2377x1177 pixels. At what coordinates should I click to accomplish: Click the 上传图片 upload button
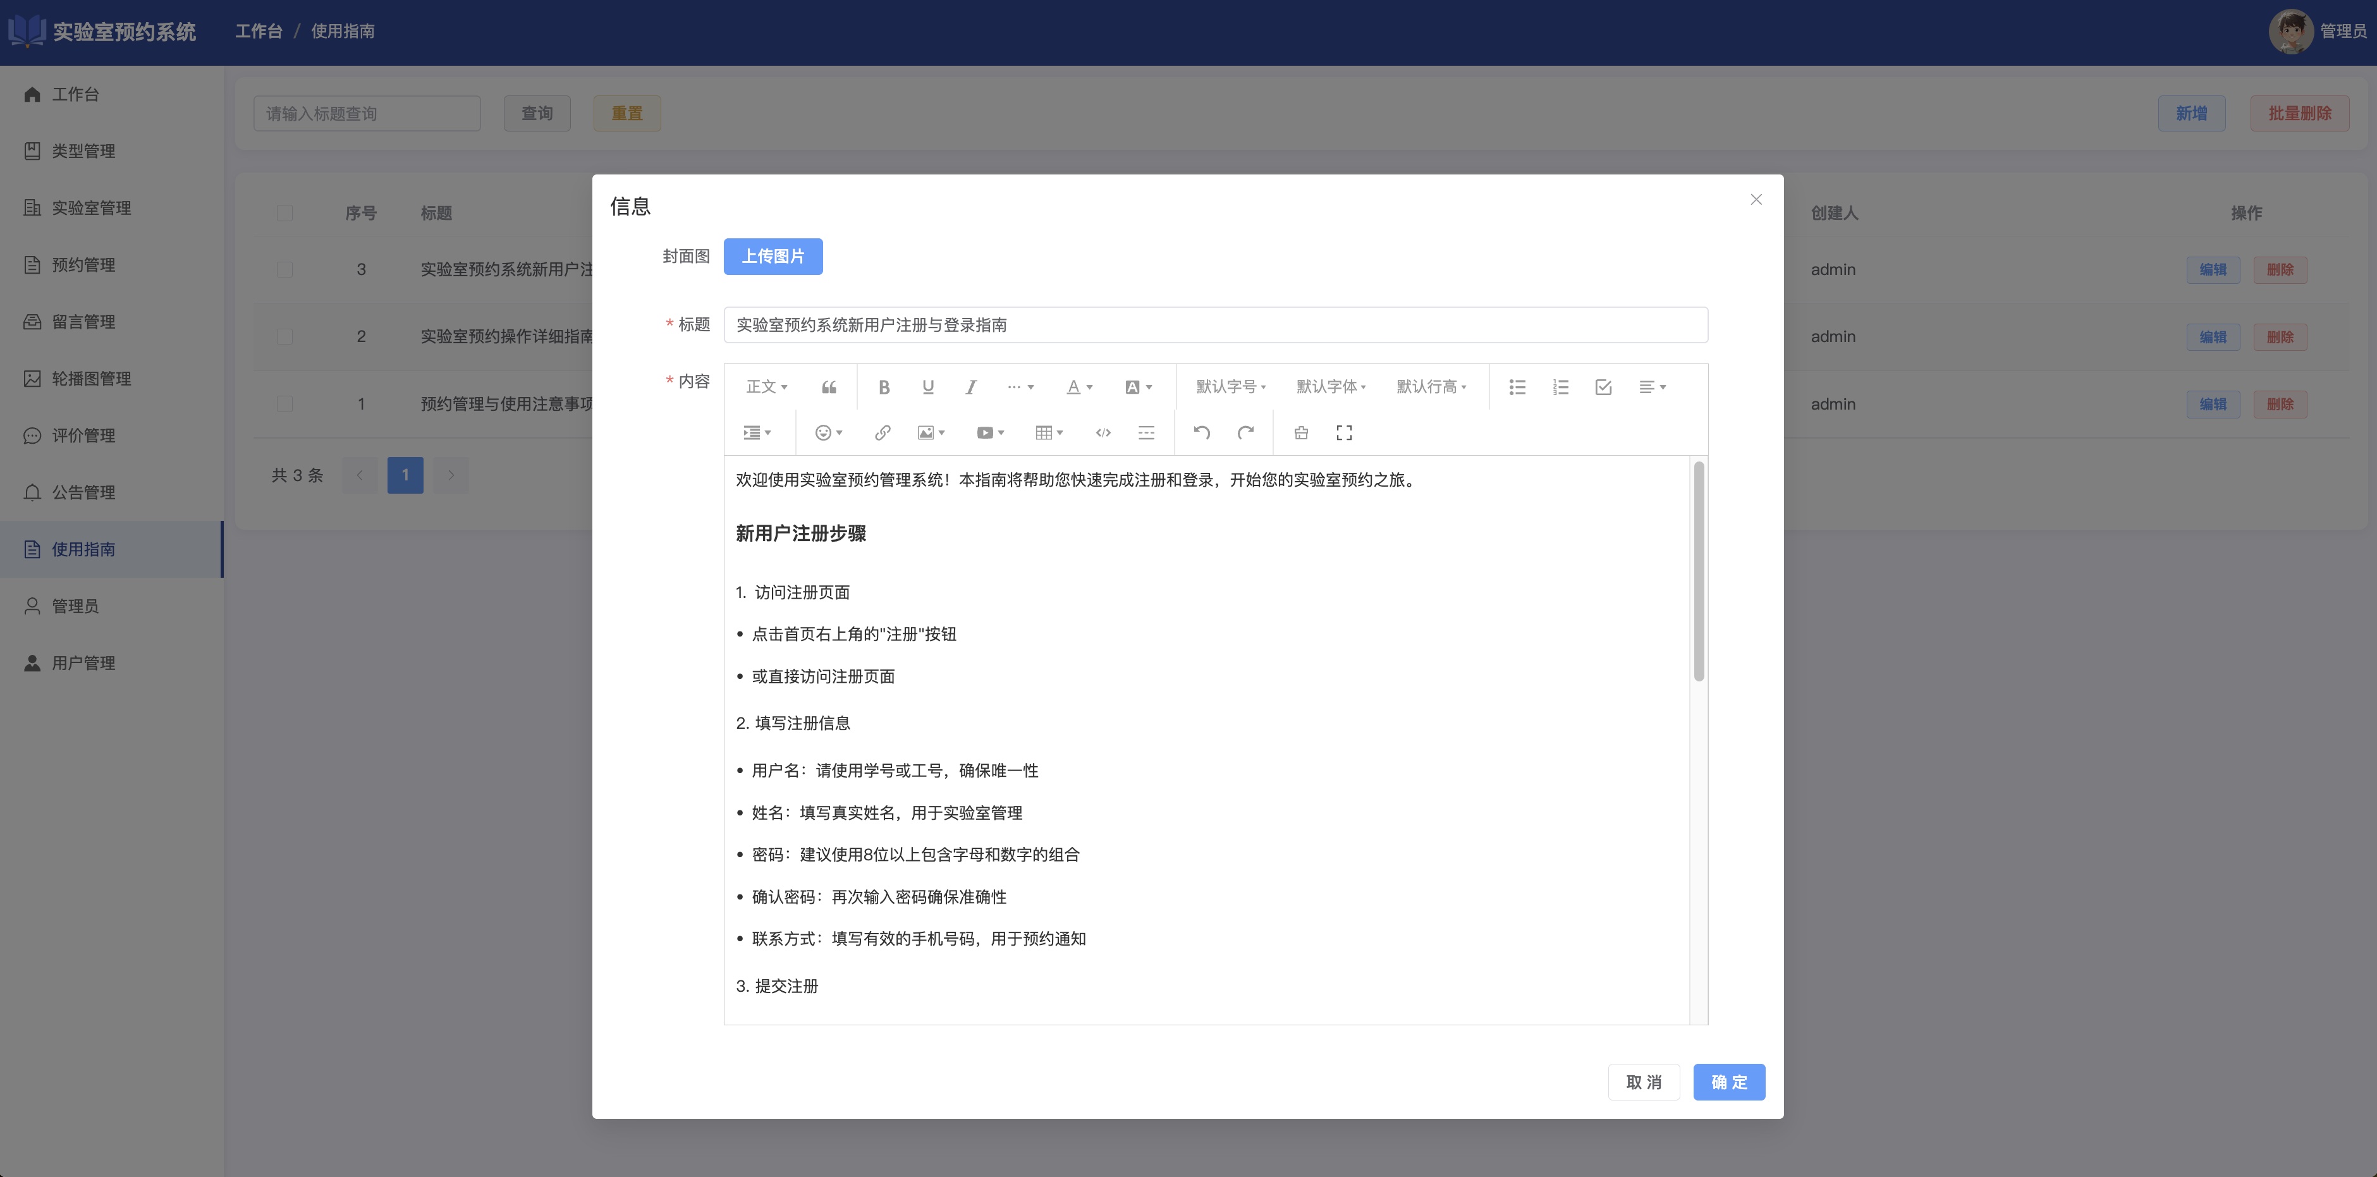coord(773,257)
